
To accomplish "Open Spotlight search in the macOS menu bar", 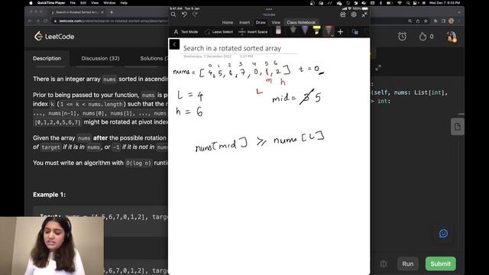I will click(408, 3).
